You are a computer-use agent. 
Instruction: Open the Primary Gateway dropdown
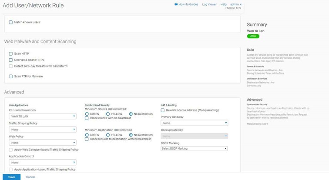(x=194, y=123)
